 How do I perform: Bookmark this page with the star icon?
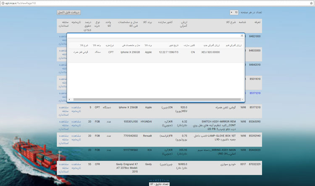pyautogui.click(x=311, y=3)
